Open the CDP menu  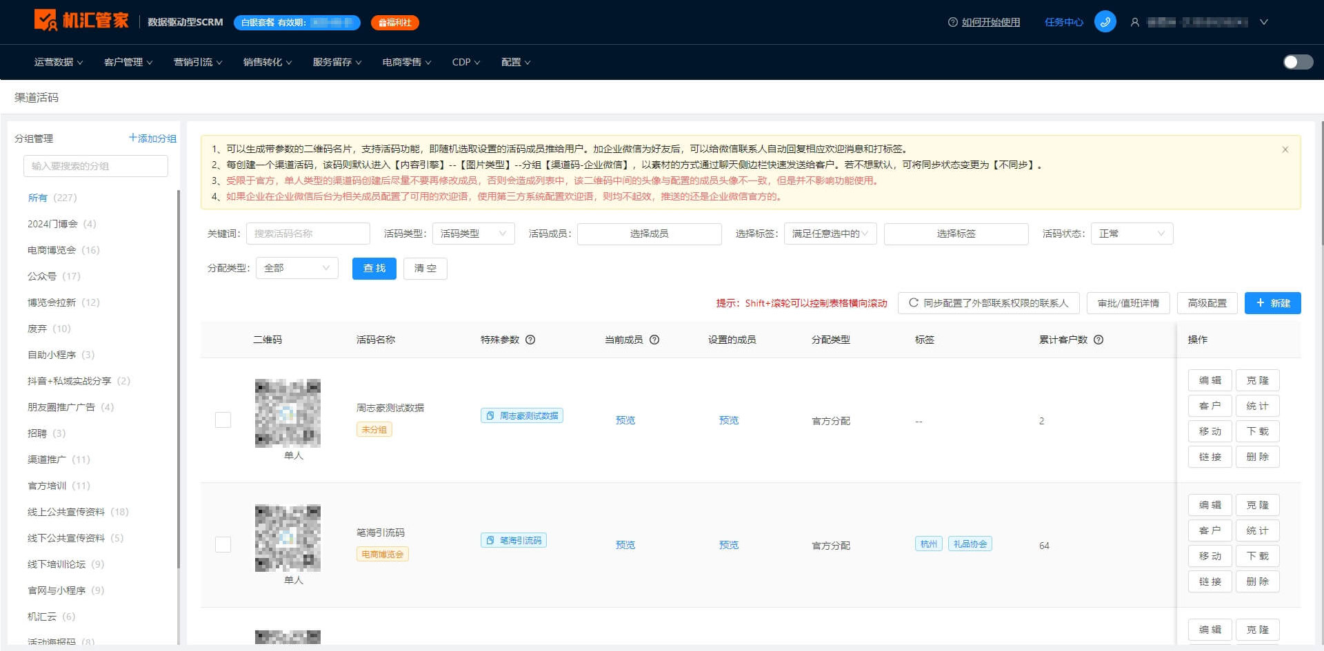pos(466,62)
